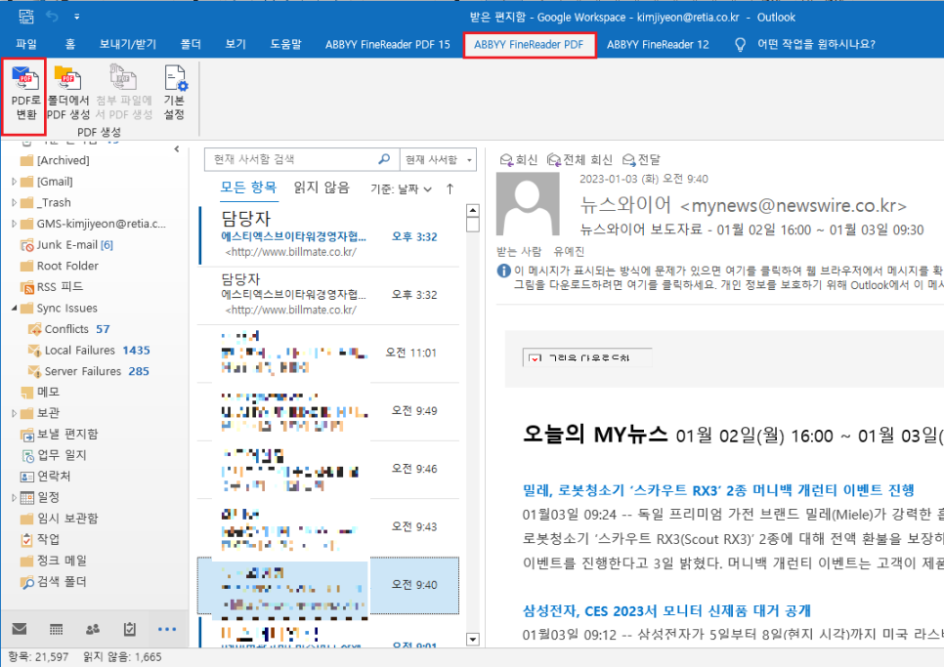Show 모든 항목 messages filter
The image size is (944, 667).
(248, 188)
